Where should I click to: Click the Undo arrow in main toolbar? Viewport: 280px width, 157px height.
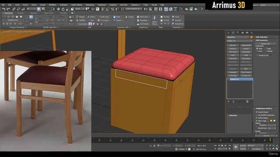tap(4, 9)
